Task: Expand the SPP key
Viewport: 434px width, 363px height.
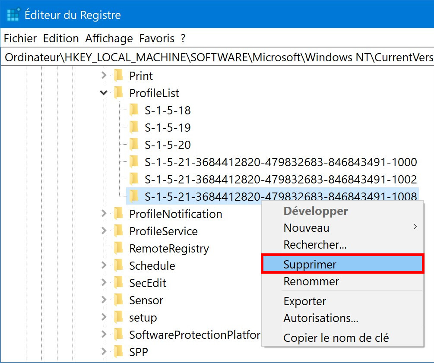Action: (x=104, y=352)
